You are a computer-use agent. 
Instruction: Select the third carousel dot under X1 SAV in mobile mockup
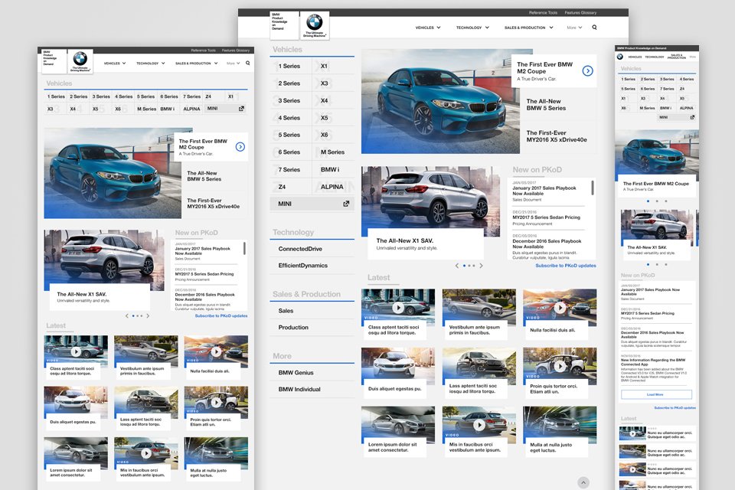coord(665,264)
